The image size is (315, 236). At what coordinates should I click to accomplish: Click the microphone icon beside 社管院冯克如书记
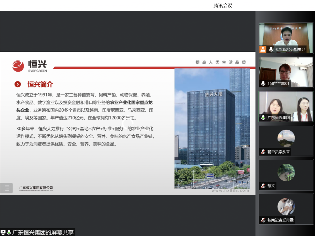pyautogui.click(x=271, y=49)
